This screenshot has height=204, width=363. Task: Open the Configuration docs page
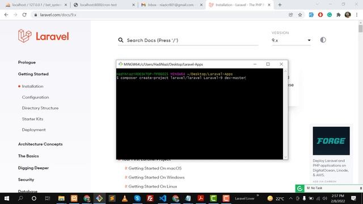pos(35,97)
